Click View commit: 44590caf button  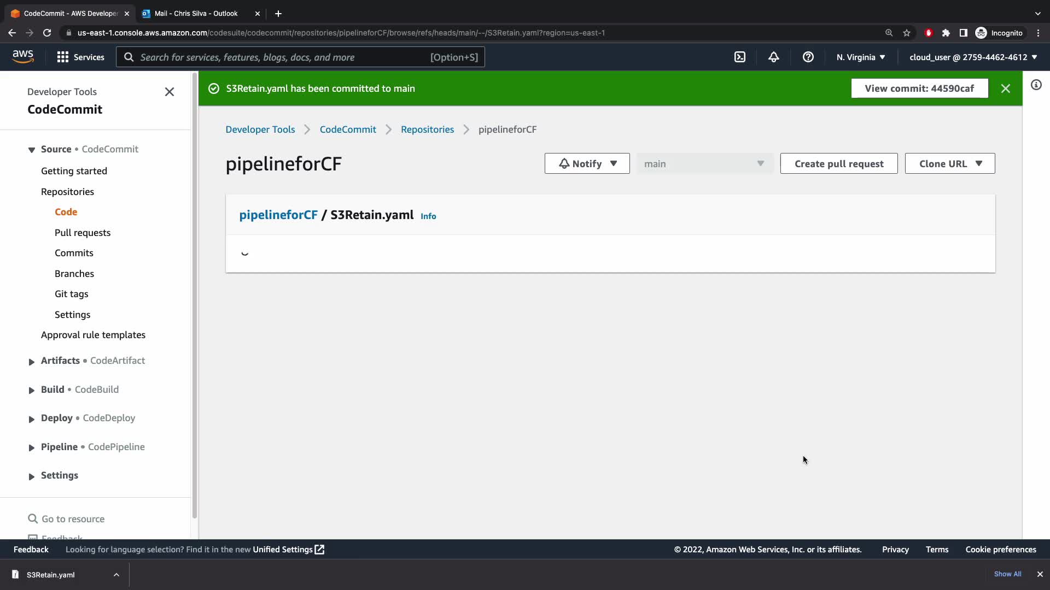pos(919,88)
